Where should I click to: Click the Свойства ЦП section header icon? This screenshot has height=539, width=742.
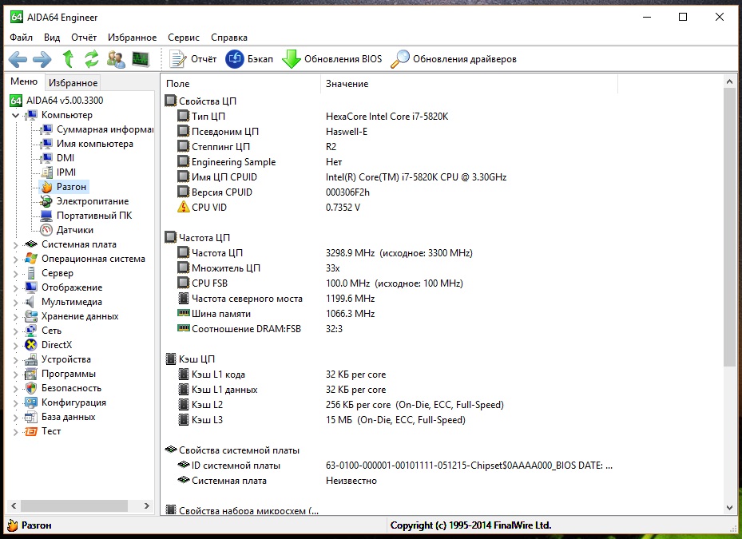[170, 101]
